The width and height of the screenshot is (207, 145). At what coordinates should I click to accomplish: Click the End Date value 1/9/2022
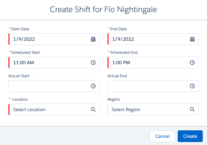coord(123,39)
